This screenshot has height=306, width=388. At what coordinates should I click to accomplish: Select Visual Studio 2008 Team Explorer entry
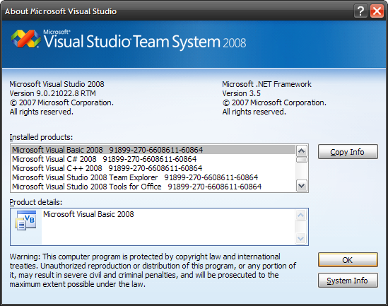pyautogui.click(x=153, y=177)
